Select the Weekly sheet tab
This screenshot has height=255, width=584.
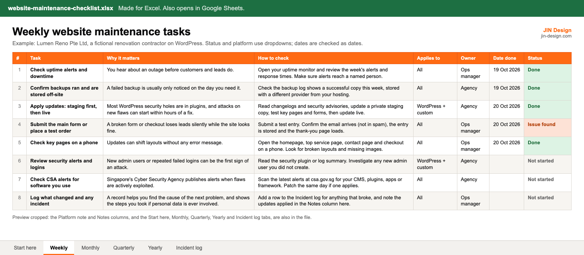(x=59, y=248)
